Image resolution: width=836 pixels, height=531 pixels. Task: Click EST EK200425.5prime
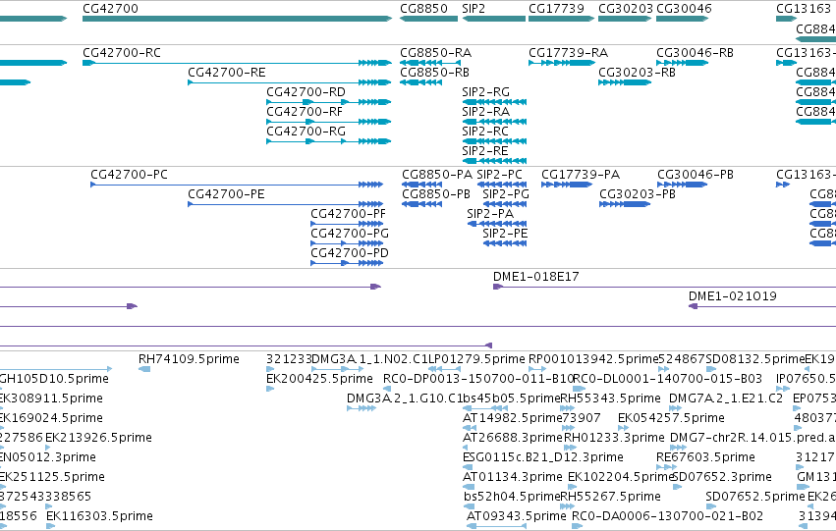coord(270,389)
